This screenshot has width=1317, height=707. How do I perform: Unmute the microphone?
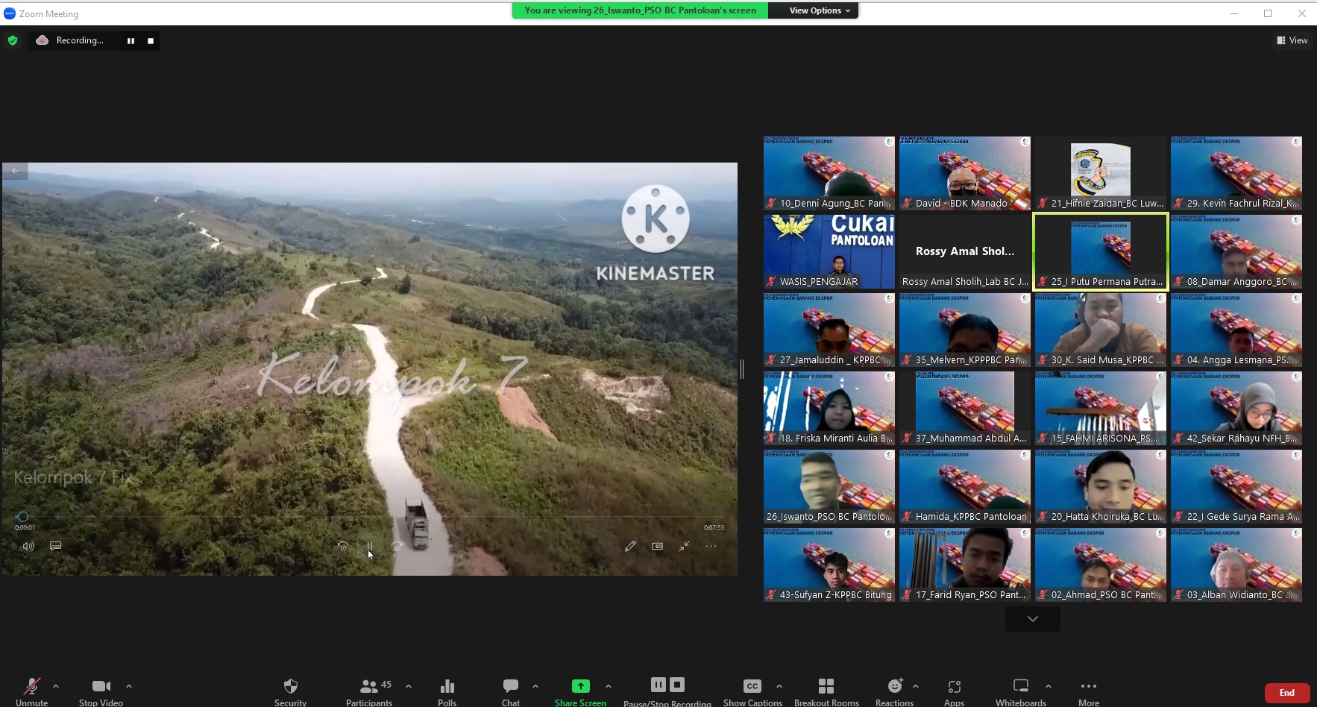pyautogui.click(x=31, y=691)
